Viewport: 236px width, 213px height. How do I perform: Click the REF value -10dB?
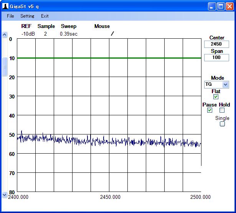point(28,34)
